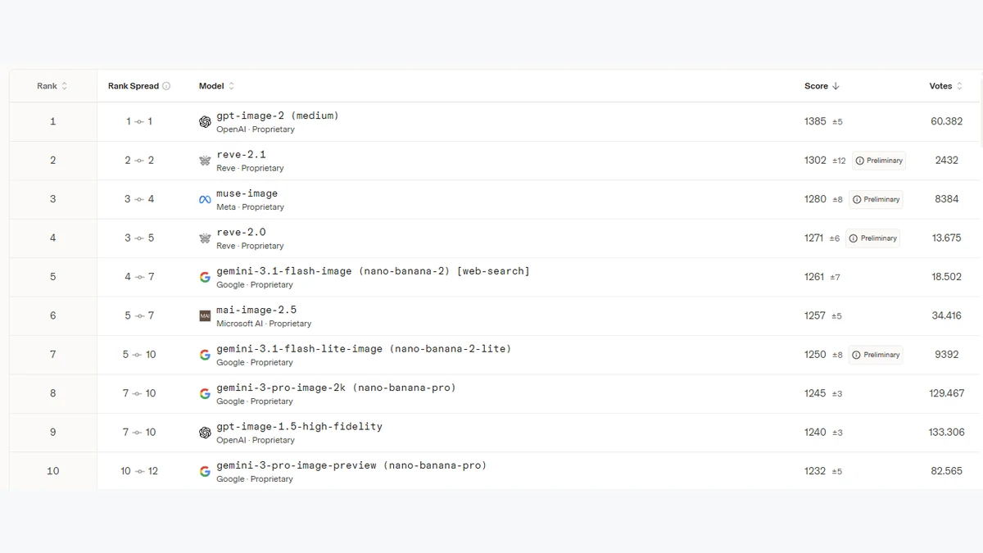This screenshot has height=553, width=983.
Task: Click the Preliminary badge on the gemini-3.1-flash-lite-image row
Action: (876, 355)
